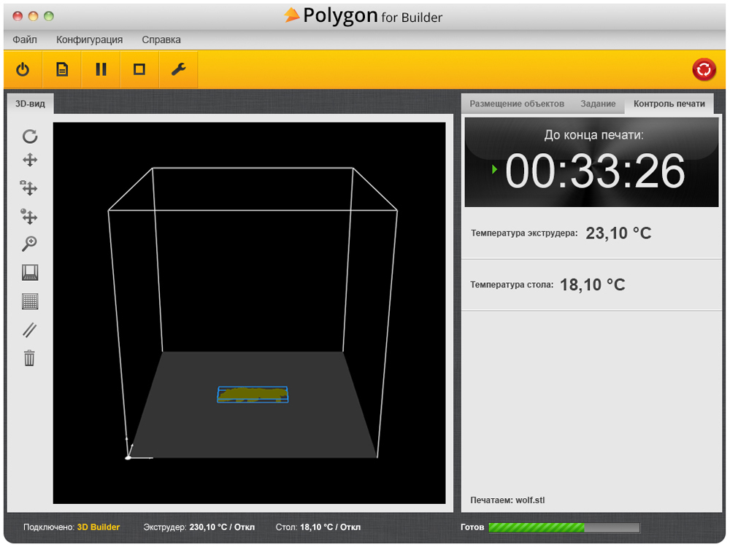The height and width of the screenshot is (547, 730).
Task: Click the axis origin marker in viewport
Action: pos(128,458)
